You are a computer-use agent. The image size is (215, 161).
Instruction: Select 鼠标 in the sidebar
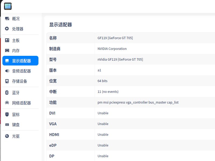click(x=20, y=115)
